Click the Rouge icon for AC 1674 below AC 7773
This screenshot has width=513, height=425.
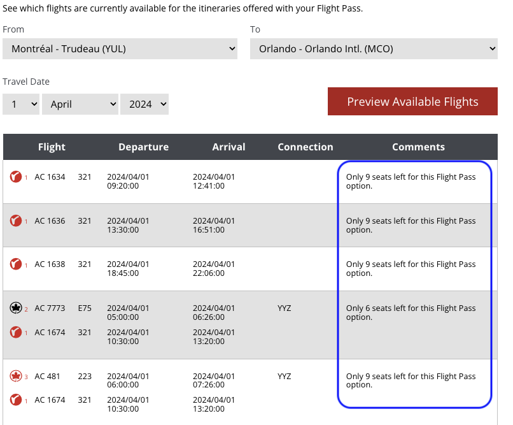click(16, 332)
